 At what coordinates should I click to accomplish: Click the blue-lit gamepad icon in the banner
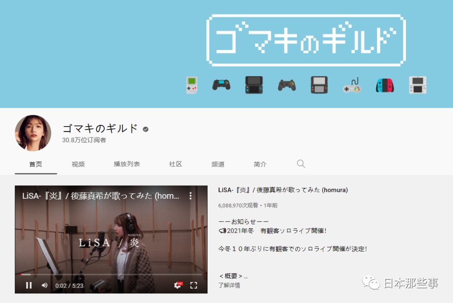click(x=221, y=85)
